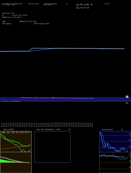Viewport: 131px width, 173px height.
Task: Click the 'Stochastics & R' panel title
Action: (107, 129)
